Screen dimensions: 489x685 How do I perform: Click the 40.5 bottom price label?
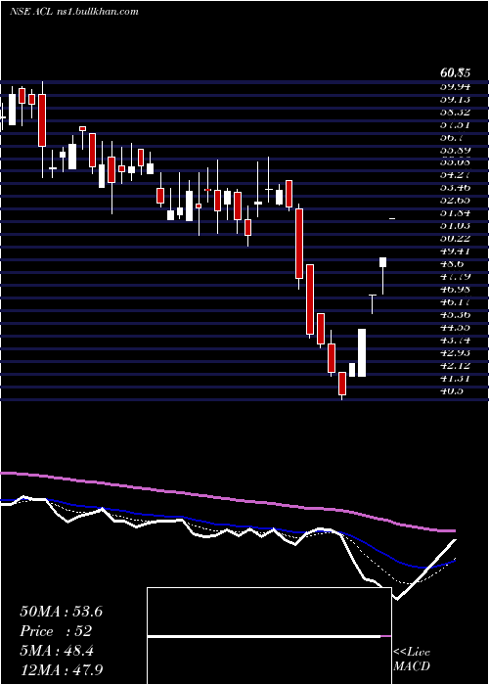pos(452,390)
